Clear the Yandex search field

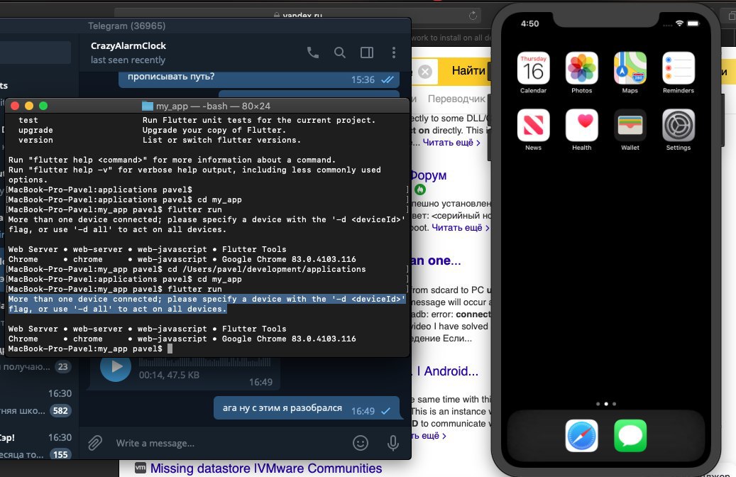click(425, 72)
